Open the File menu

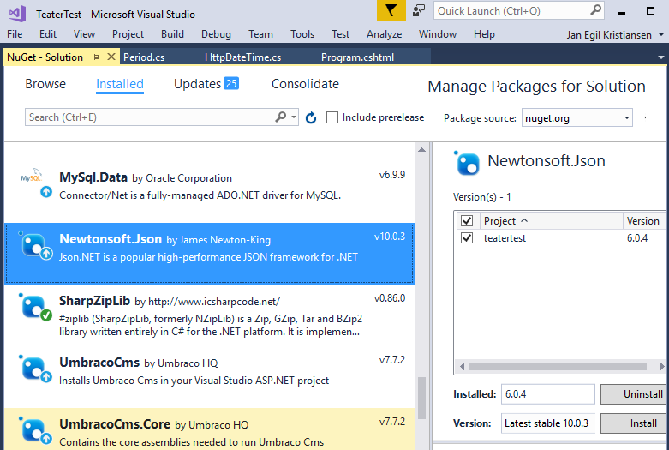15,34
